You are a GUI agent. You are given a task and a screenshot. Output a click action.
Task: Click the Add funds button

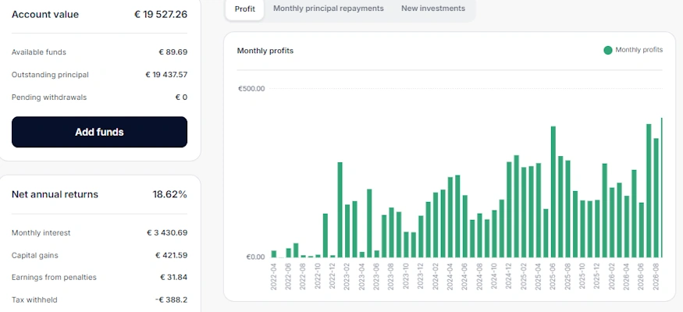[99, 132]
